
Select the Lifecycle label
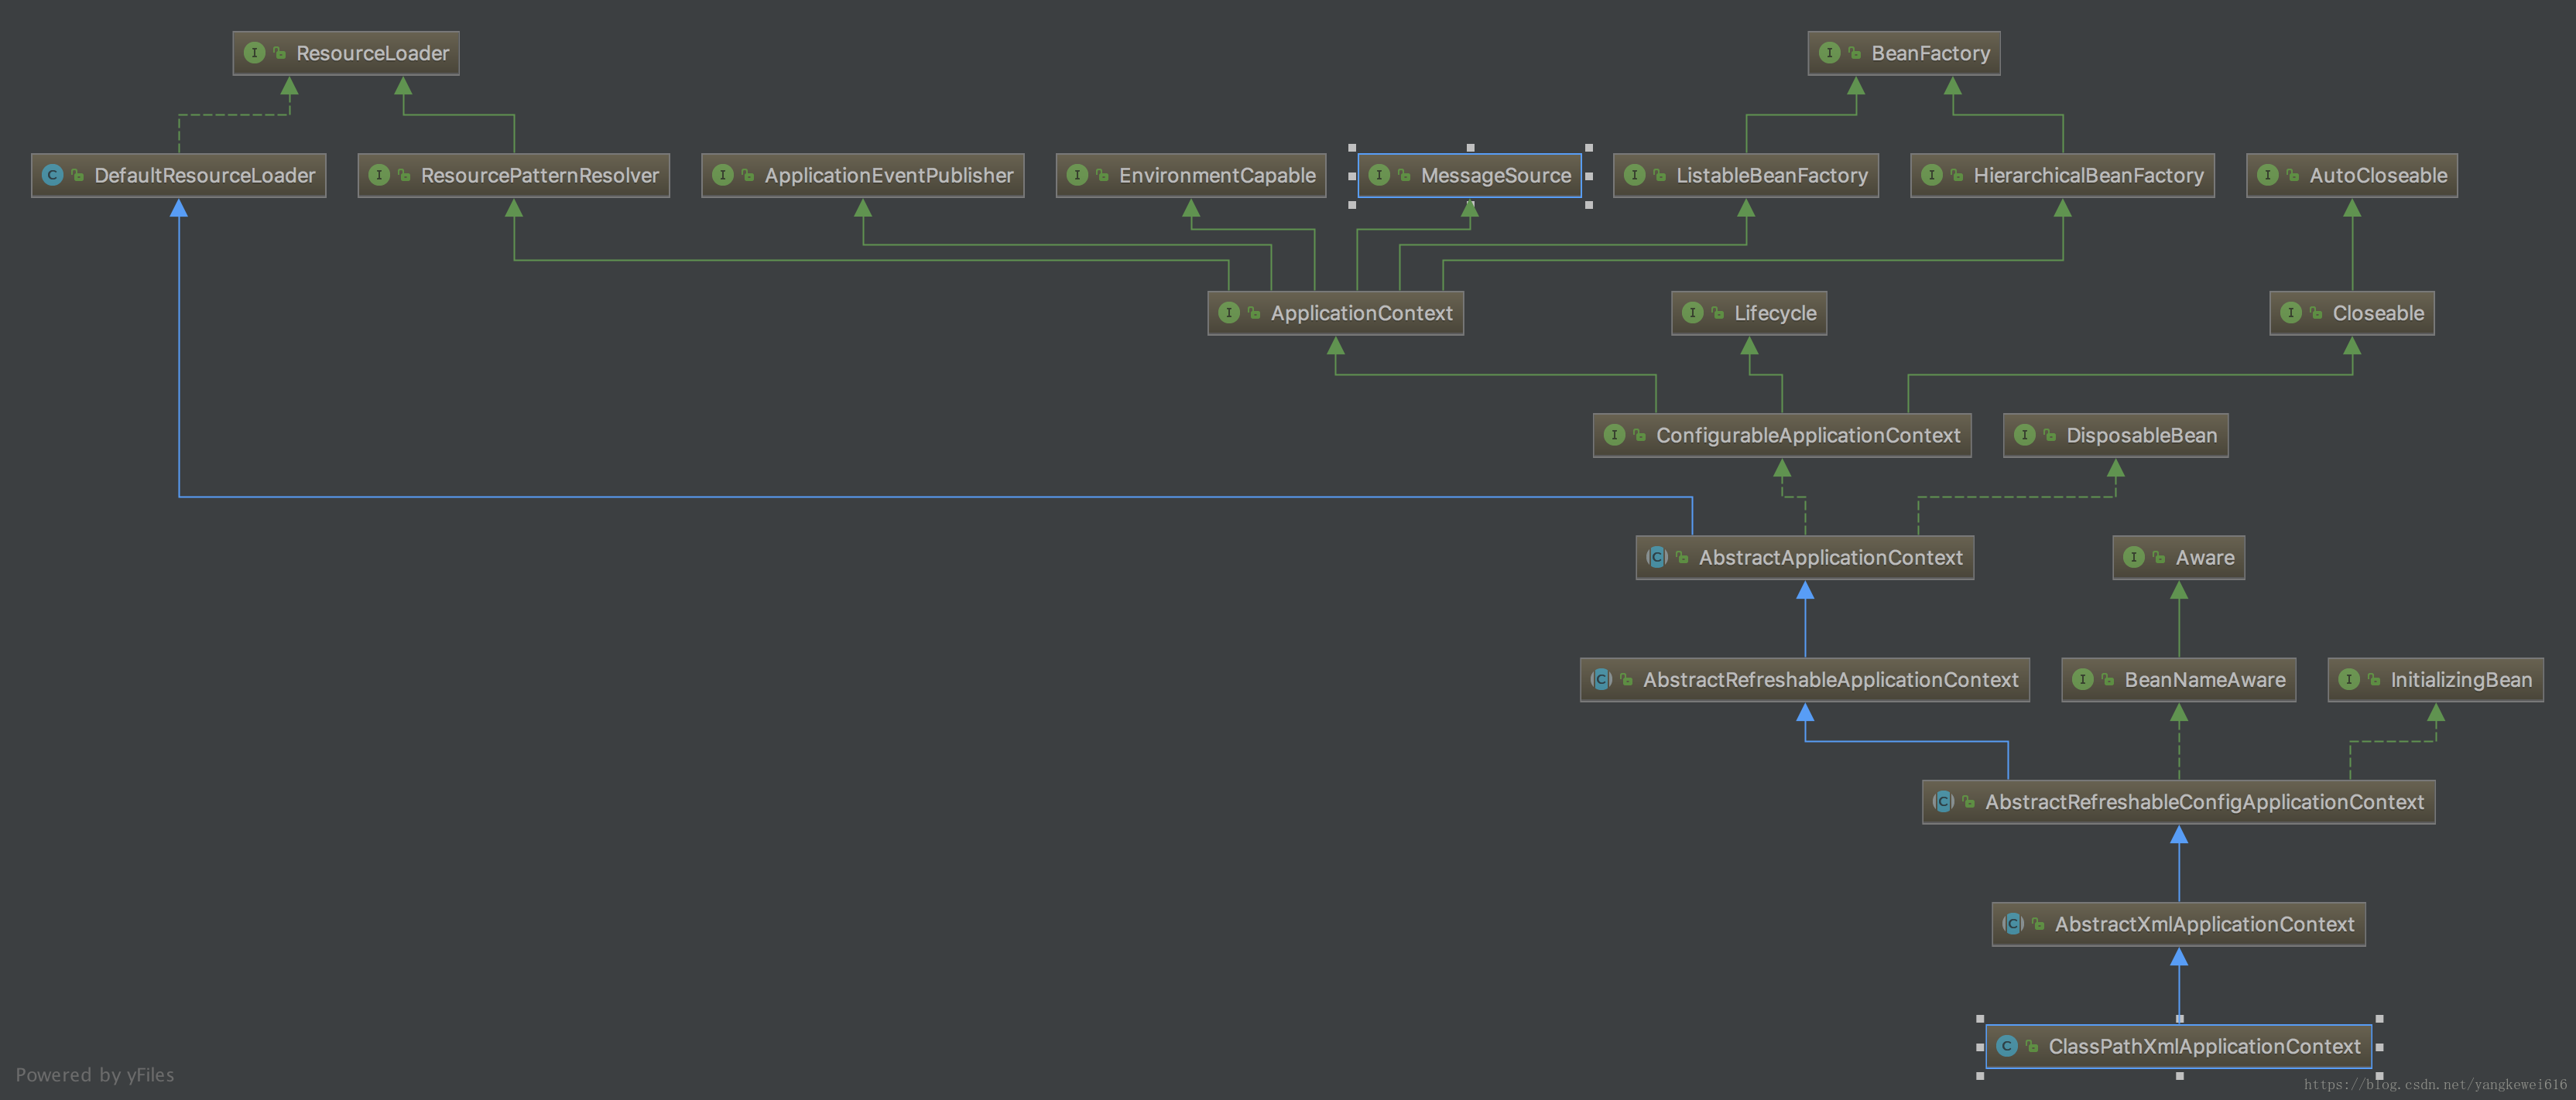click(1775, 313)
